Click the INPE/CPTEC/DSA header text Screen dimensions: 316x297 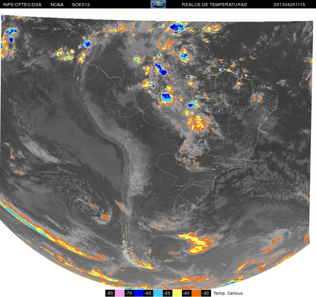point(22,5)
